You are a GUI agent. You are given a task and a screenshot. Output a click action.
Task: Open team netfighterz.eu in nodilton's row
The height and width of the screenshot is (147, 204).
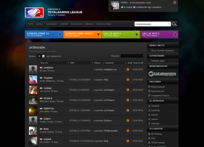click(x=110, y=69)
